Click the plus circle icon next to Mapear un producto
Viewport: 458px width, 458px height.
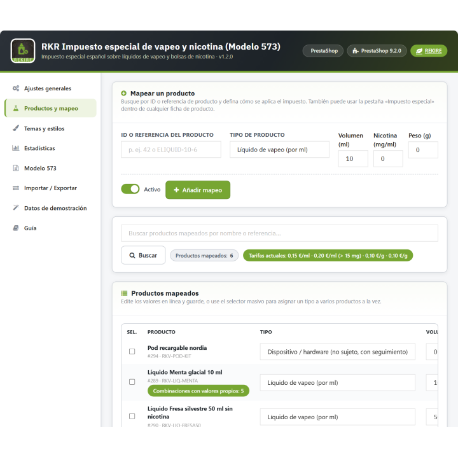coord(124,93)
